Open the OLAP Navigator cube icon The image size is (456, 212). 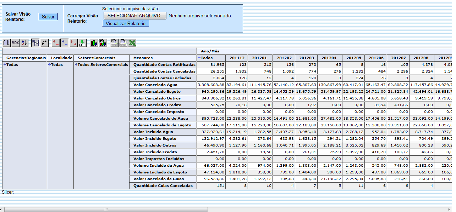point(6,43)
